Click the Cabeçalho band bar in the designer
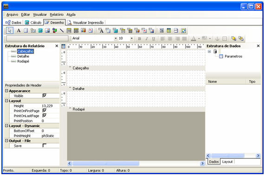Image resolution: width=265 pixels, height=176 pixels. (x=136, y=68)
